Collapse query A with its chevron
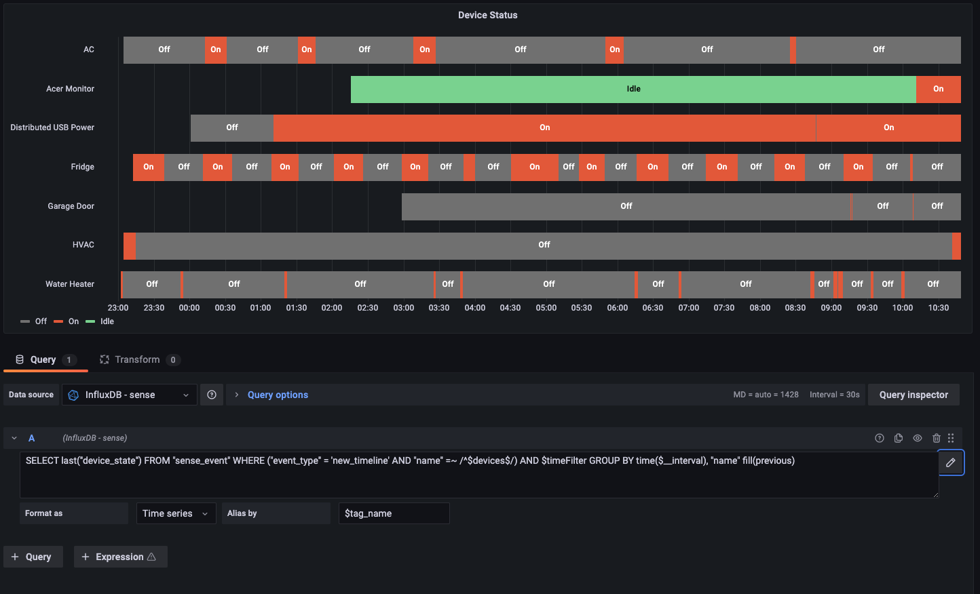The image size is (980, 594). point(14,438)
